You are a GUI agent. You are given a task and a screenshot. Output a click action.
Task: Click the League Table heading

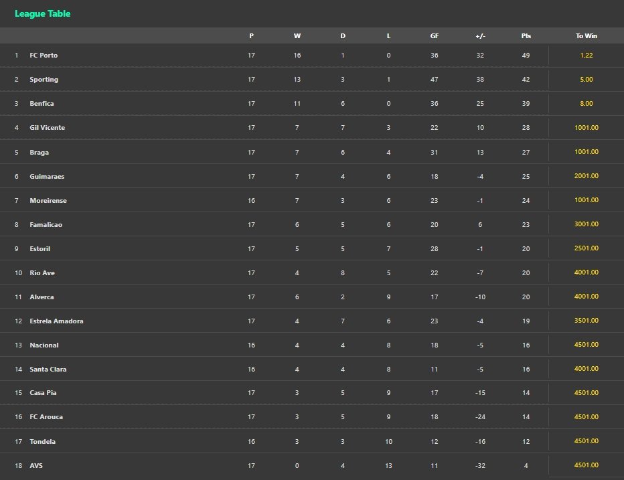coord(42,14)
